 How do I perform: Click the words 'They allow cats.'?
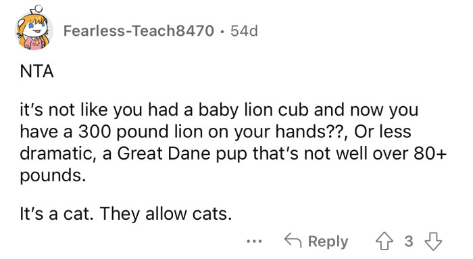click(166, 214)
